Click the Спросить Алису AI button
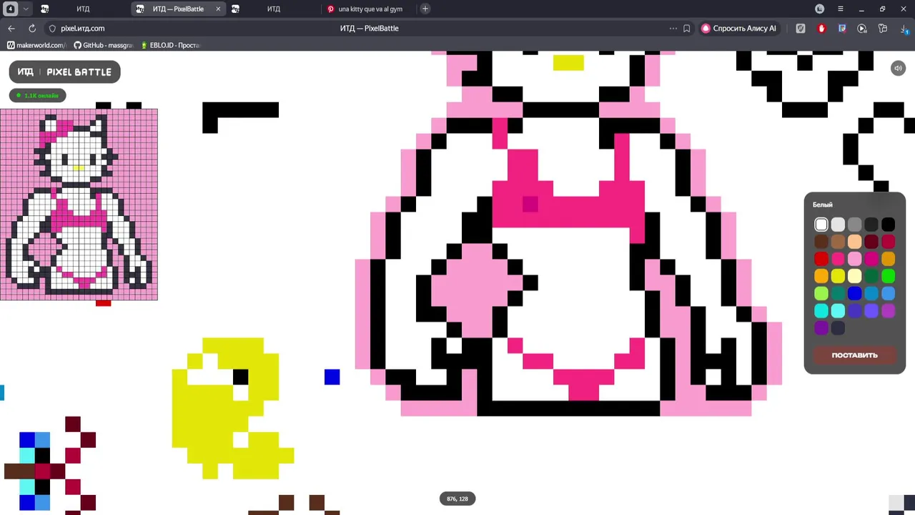This screenshot has height=515, width=915. coord(739,29)
